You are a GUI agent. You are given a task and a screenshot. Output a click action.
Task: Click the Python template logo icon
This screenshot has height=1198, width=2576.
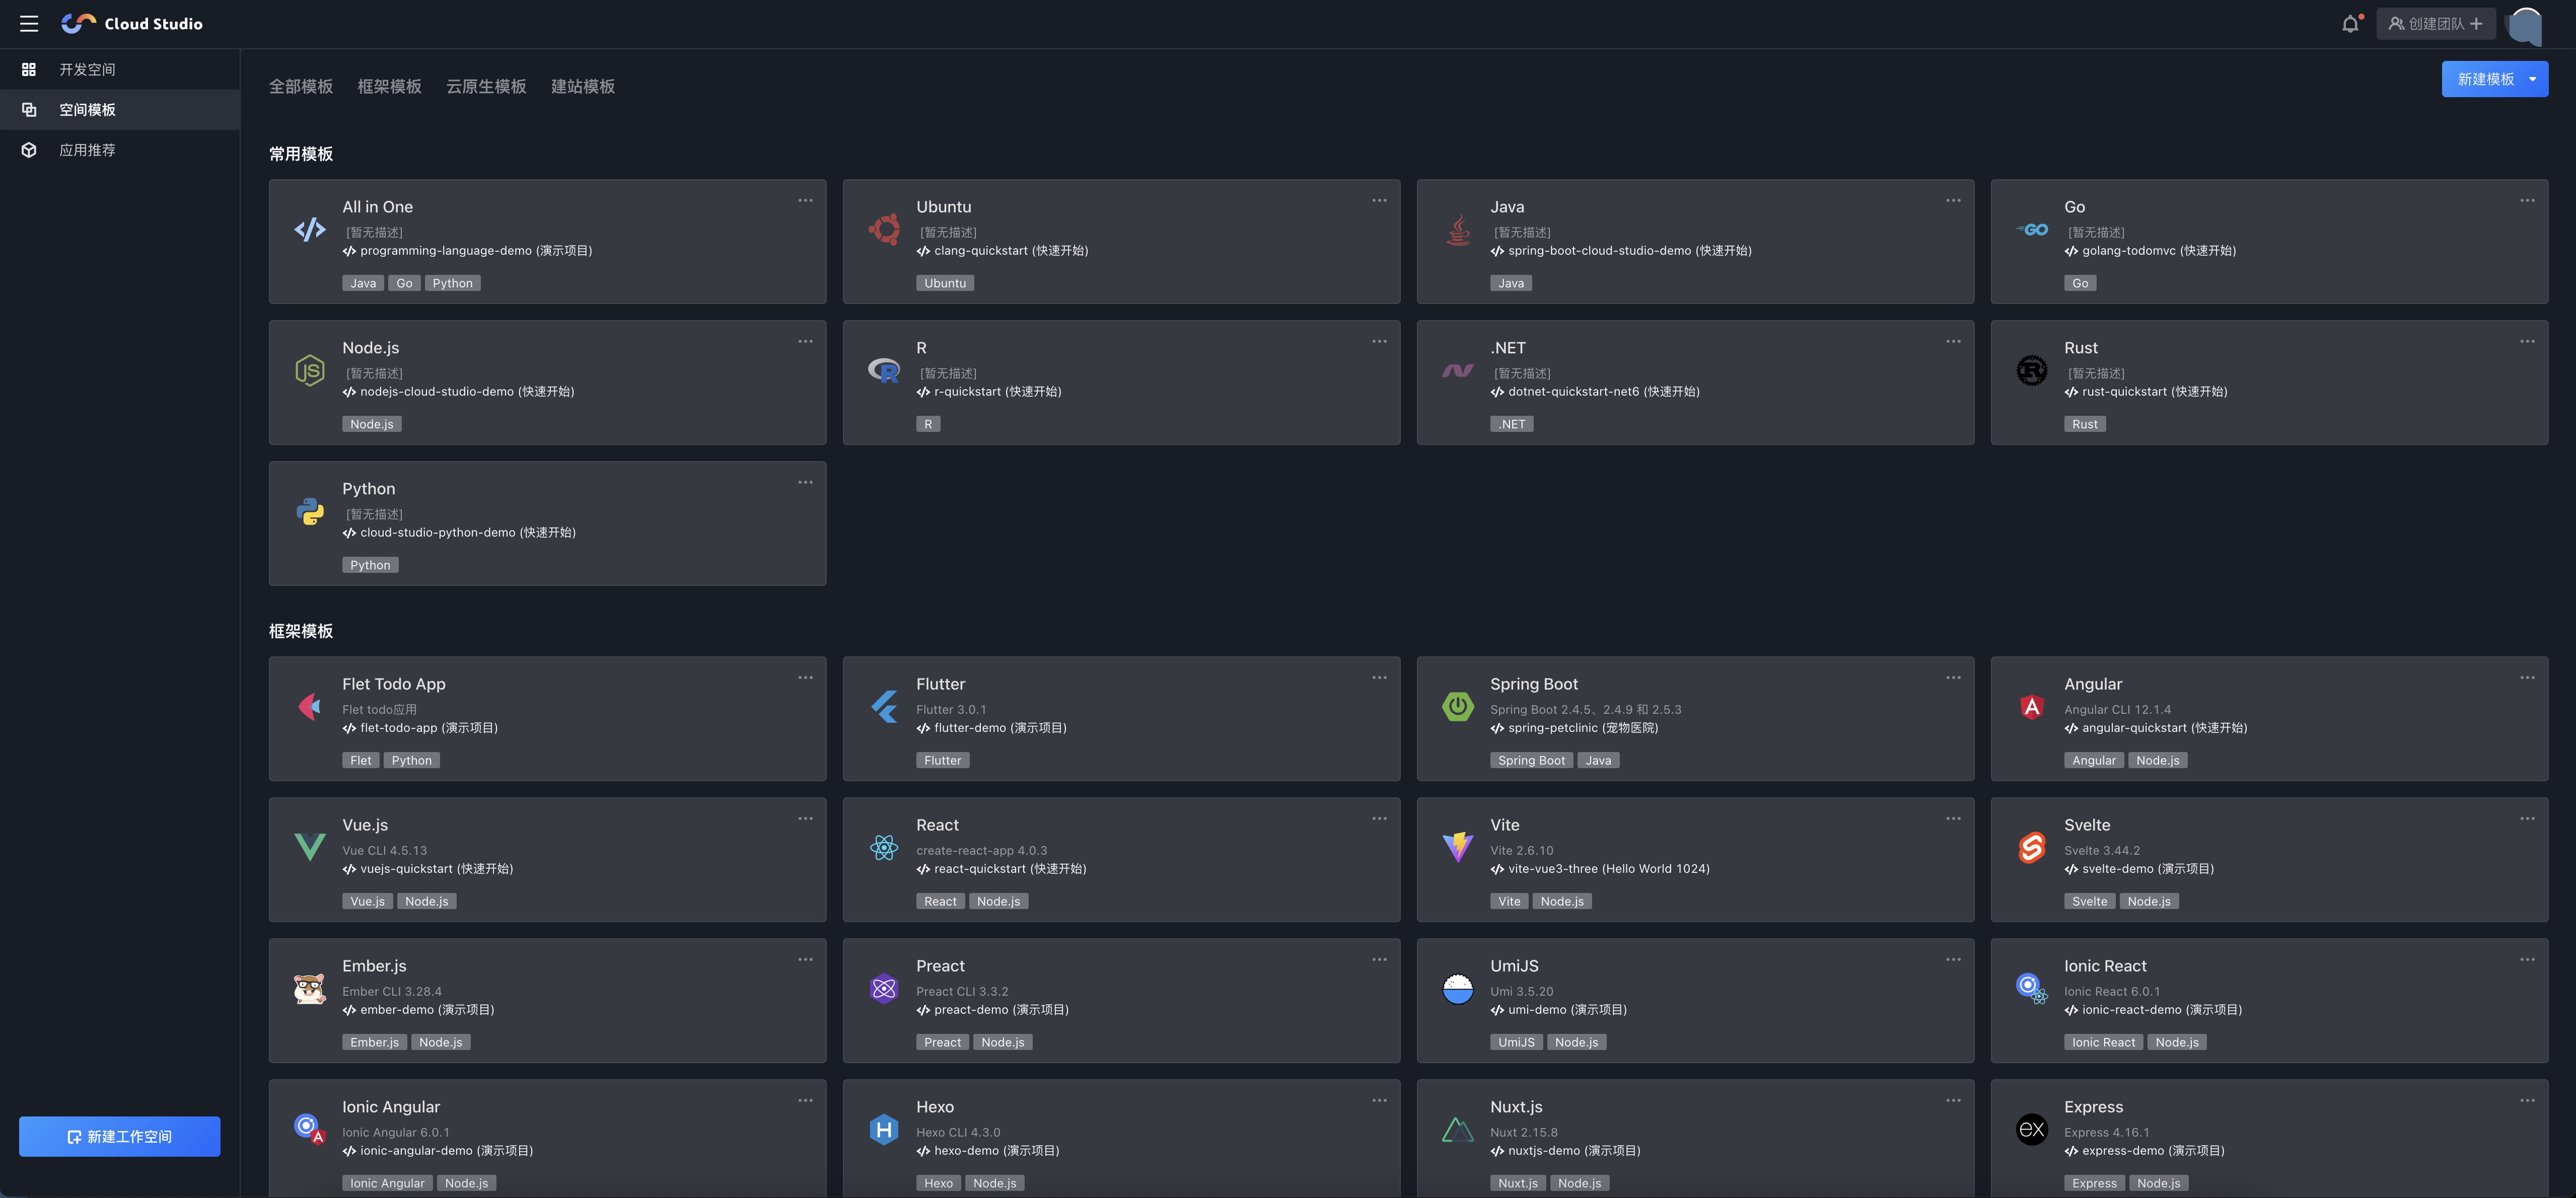click(309, 511)
